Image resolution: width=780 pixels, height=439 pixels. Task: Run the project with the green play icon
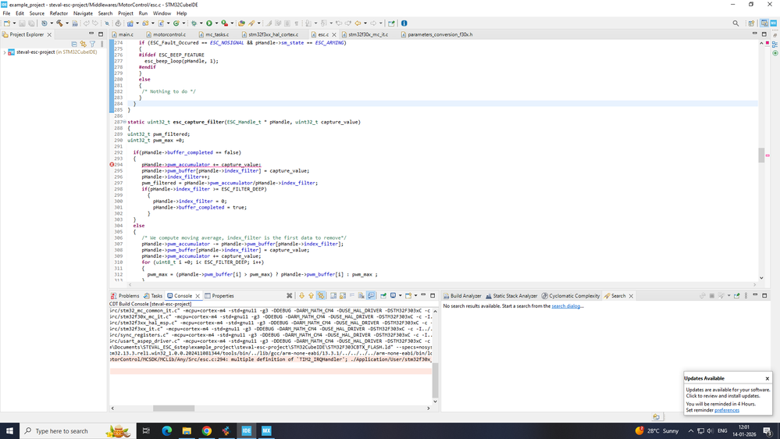[209, 23]
